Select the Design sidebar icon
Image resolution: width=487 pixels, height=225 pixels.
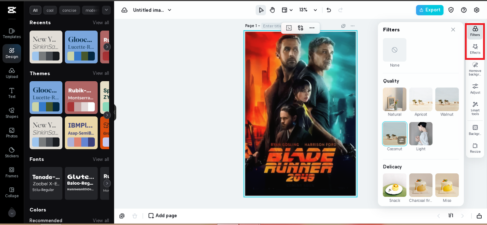pos(12,53)
